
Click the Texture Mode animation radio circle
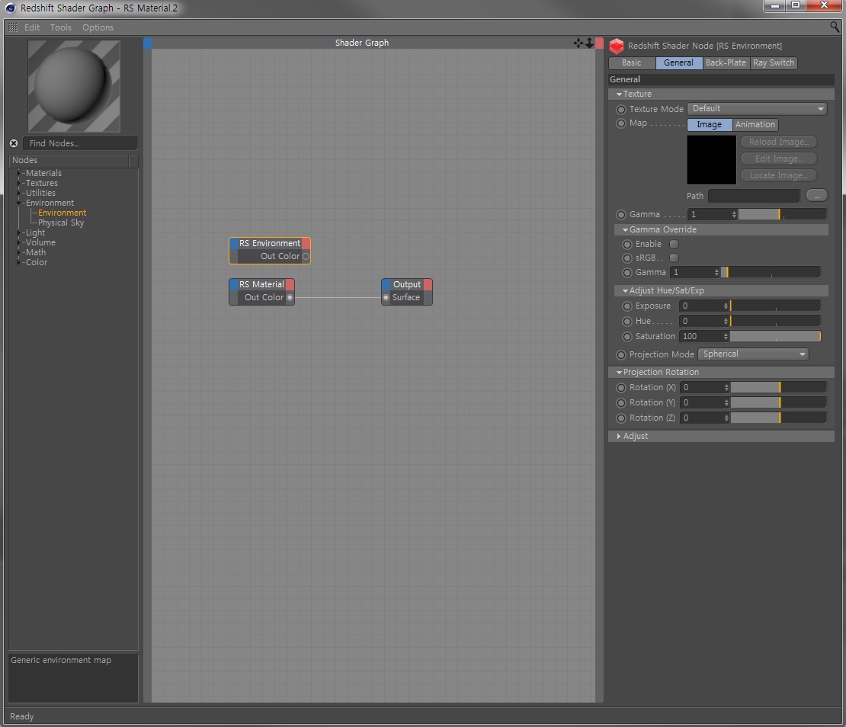click(621, 110)
